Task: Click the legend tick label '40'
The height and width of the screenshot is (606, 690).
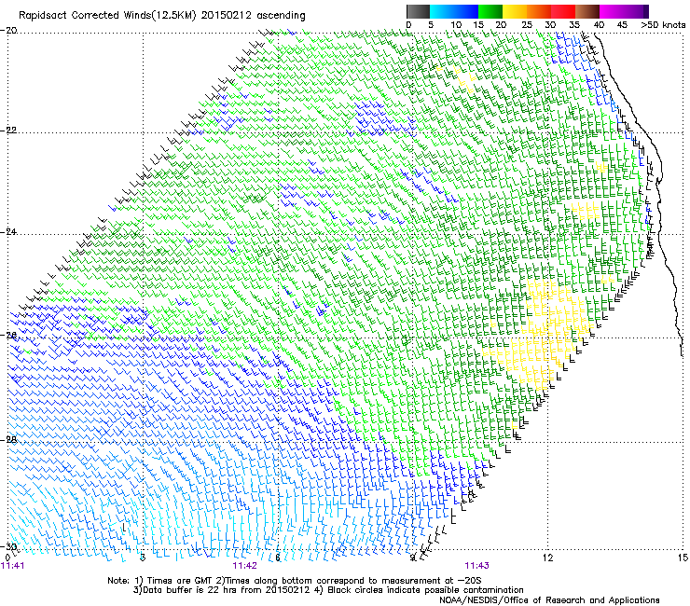Action: click(599, 25)
